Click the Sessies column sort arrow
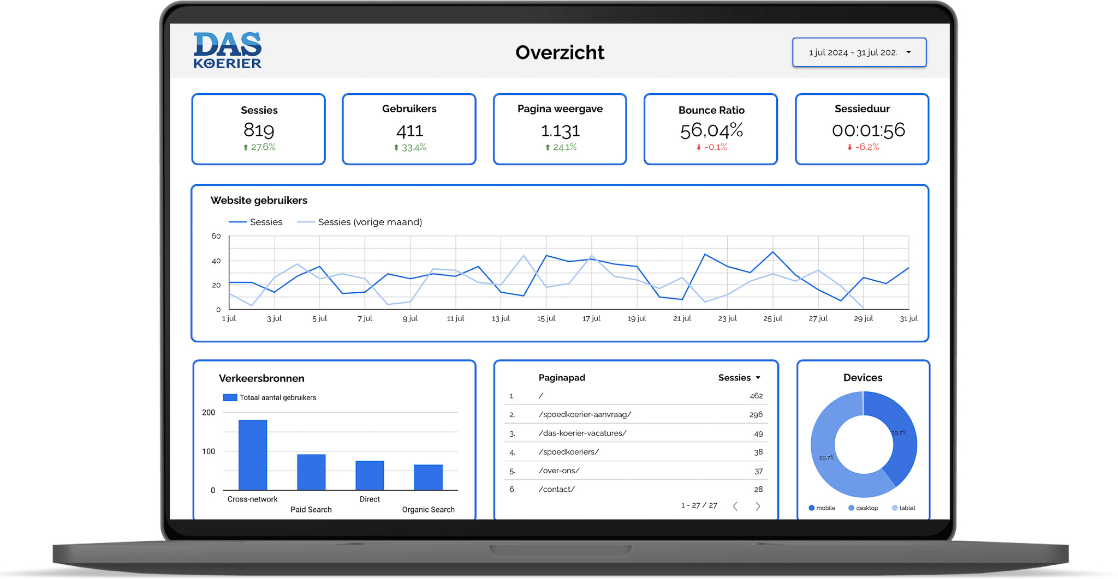The image size is (1118, 579). pos(758,378)
